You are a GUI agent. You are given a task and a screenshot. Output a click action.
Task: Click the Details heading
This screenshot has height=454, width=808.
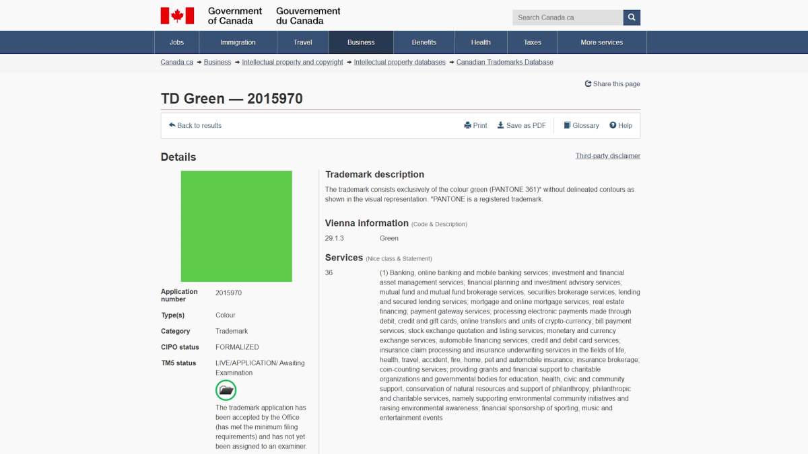point(178,157)
